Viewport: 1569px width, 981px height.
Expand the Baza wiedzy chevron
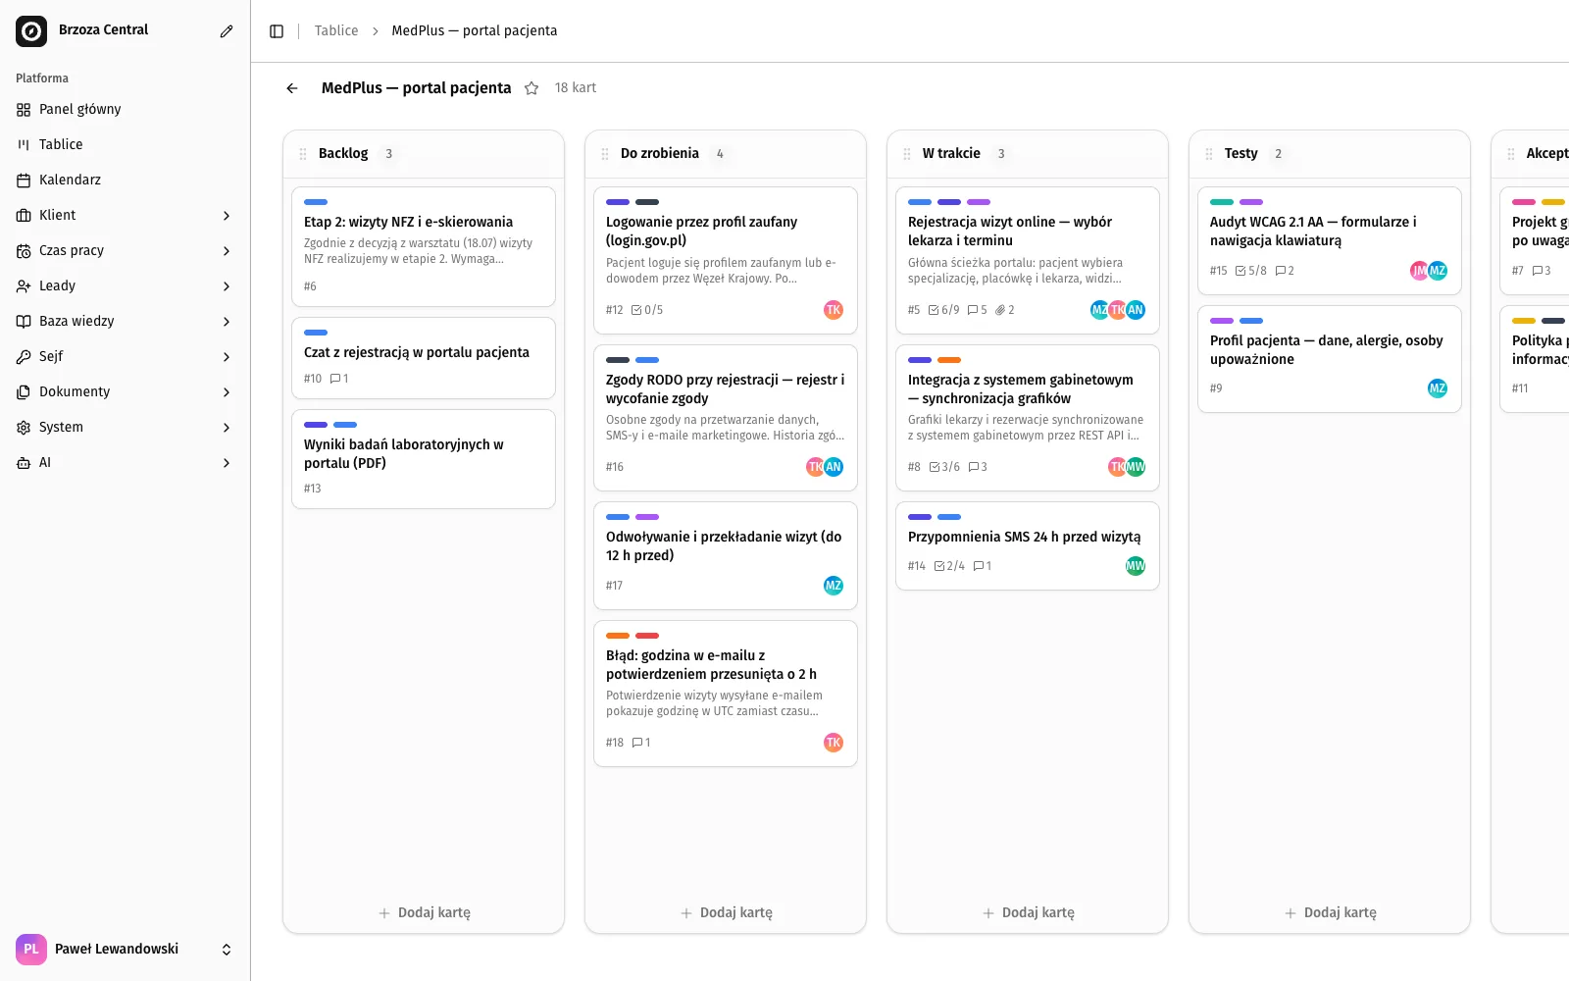pos(227,322)
